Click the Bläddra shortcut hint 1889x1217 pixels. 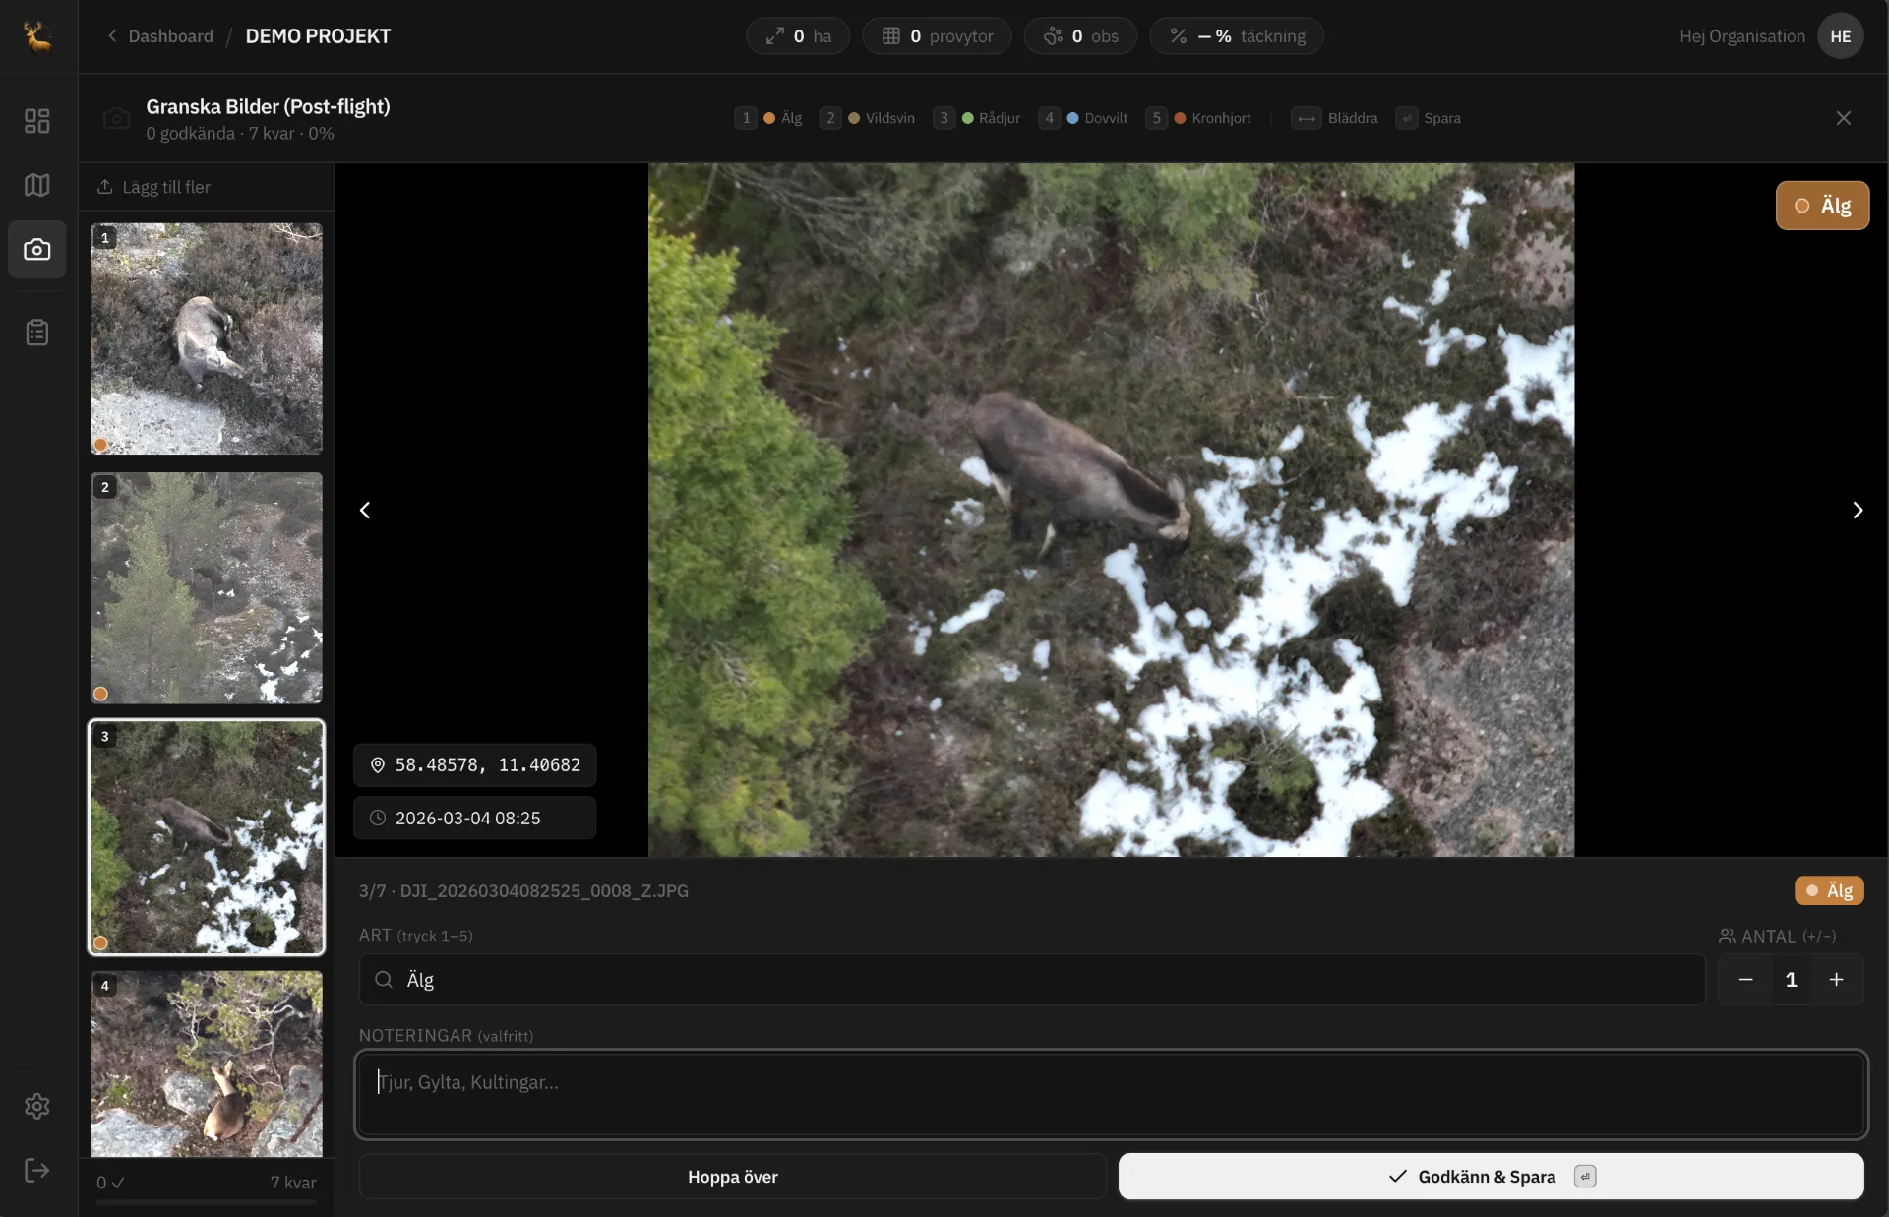[1334, 118]
